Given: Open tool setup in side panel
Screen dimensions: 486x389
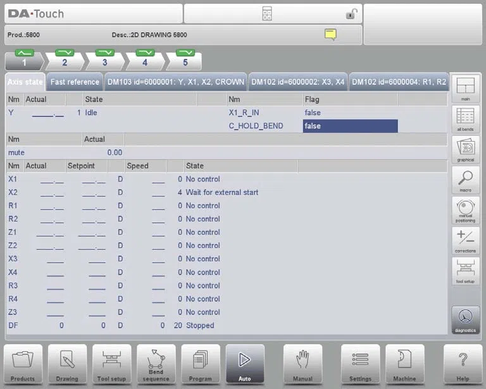Looking at the screenshot, I should click(x=466, y=271).
